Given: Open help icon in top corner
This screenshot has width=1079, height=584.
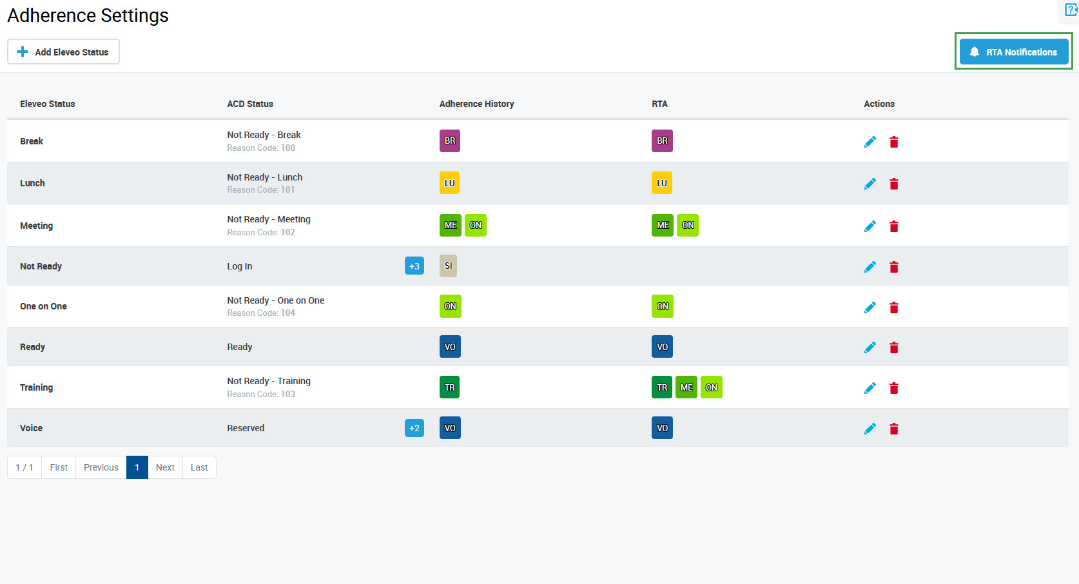Looking at the screenshot, I should [x=1071, y=10].
